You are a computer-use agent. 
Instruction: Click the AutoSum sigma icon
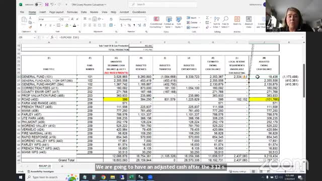pyautogui.click(x=207, y=18)
